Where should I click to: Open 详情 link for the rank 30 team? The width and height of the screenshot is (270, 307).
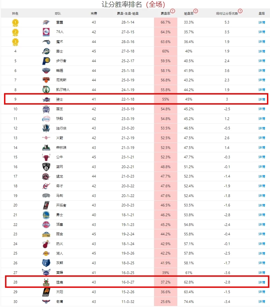click(262, 302)
